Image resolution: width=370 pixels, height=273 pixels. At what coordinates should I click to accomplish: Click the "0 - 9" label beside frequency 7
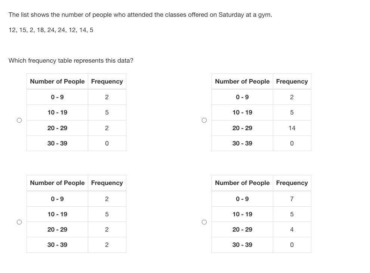(242, 199)
